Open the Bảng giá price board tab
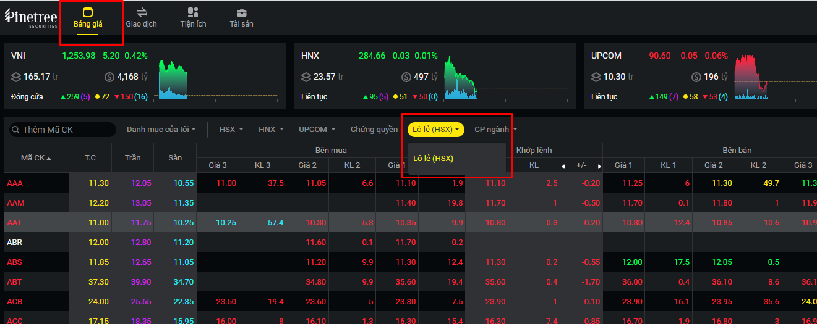This screenshot has width=817, height=324. coord(88,19)
